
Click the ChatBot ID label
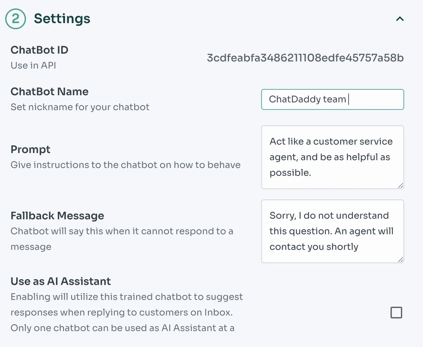pos(39,50)
